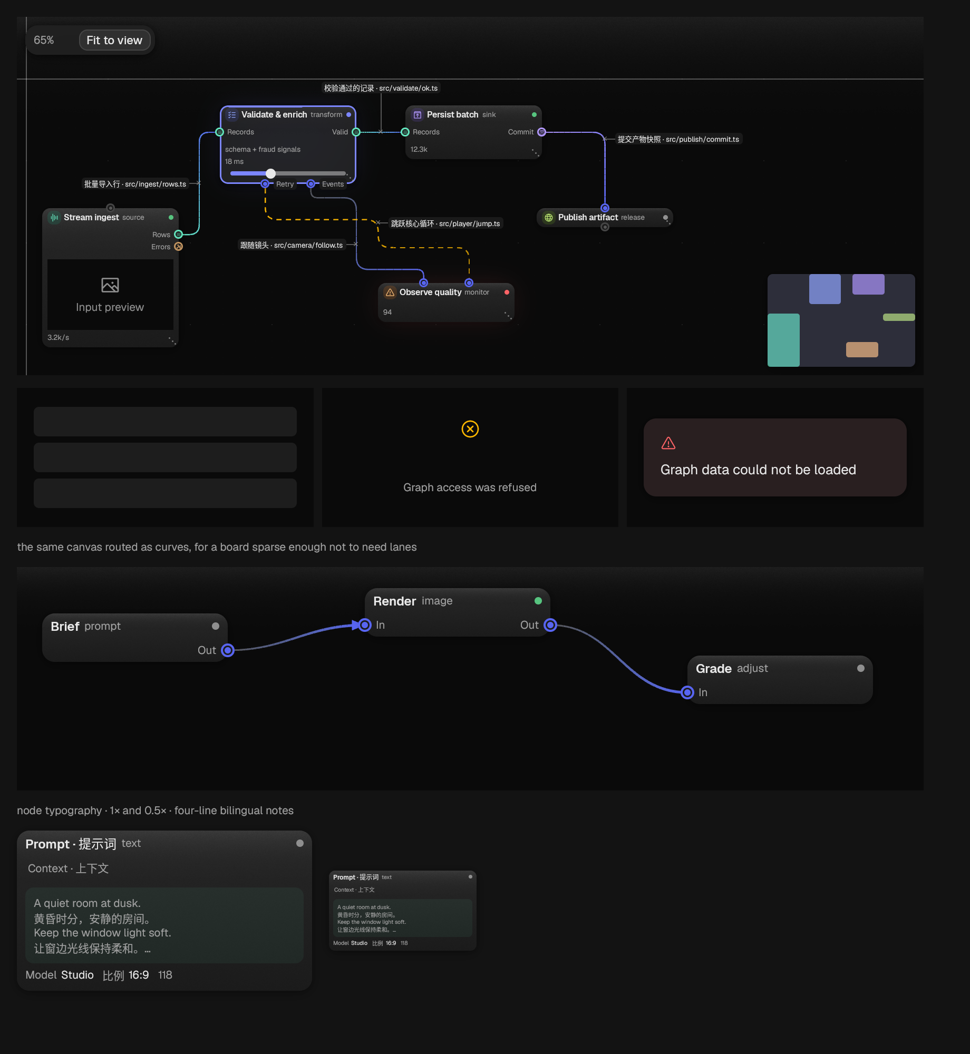Click the 'schema + fraud signals' text

click(263, 149)
